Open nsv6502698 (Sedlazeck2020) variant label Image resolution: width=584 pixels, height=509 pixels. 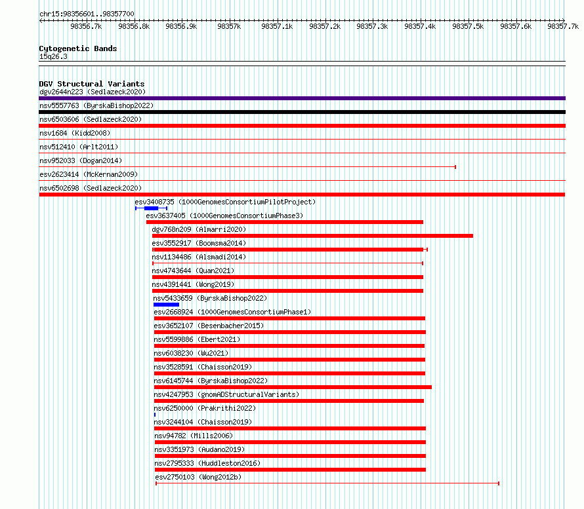[91, 188]
